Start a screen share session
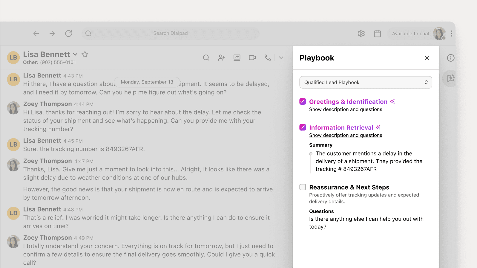Image resolution: width=477 pixels, height=268 pixels. pyautogui.click(x=237, y=58)
